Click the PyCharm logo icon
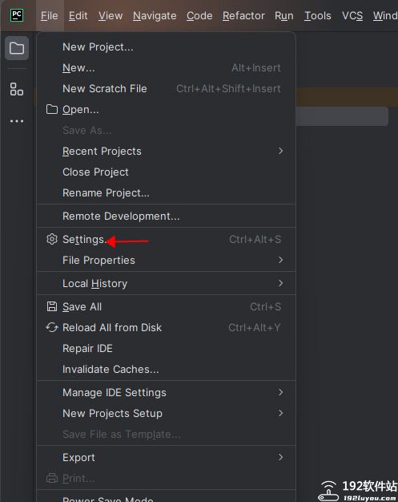 click(x=17, y=15)
